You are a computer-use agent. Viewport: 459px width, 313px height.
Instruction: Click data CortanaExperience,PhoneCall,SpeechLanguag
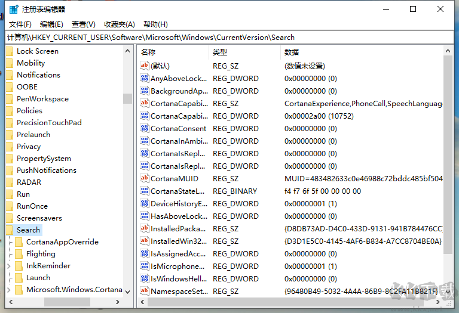[363, 104]
